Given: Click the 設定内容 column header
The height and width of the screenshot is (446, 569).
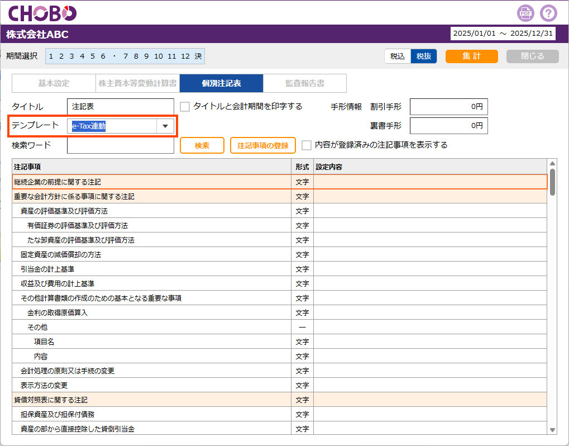Looking at the screenshot, I should coord(430,167).
